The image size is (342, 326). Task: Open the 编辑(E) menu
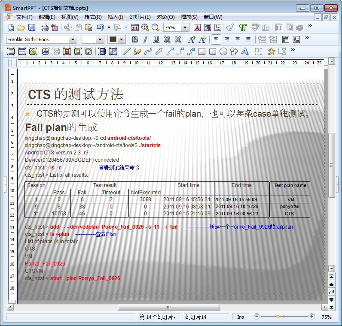(47, 17)
